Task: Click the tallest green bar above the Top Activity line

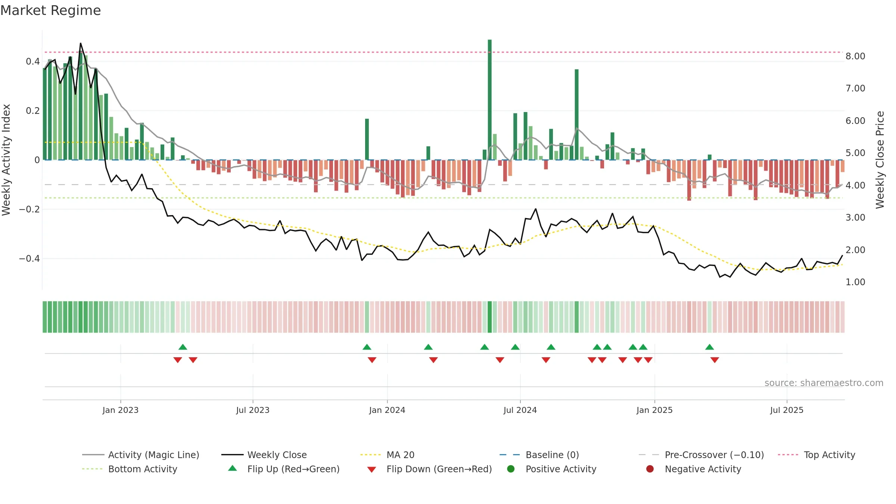Action: tap(490, 100)
